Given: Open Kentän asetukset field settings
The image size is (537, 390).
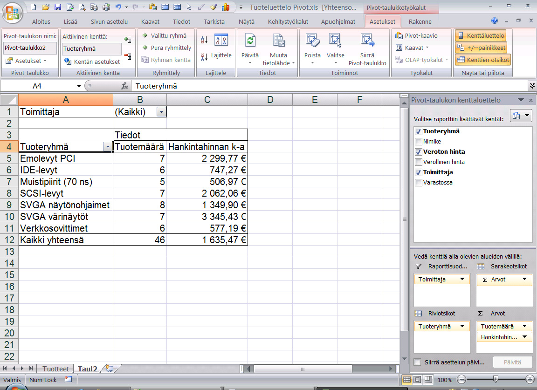Looking at the screenshot, I should point(92,62).
